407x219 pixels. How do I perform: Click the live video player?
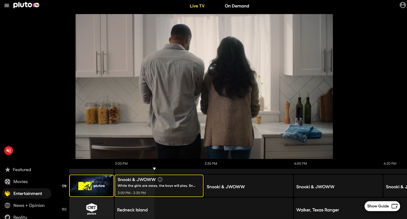[204, 86]
